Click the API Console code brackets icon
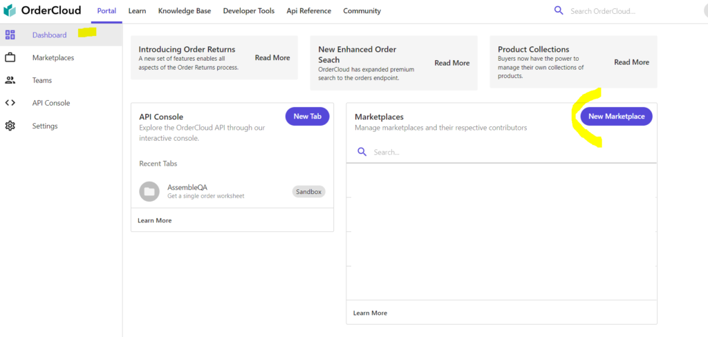The height and width of the screenshot is (337, 708). click(10, 103)
